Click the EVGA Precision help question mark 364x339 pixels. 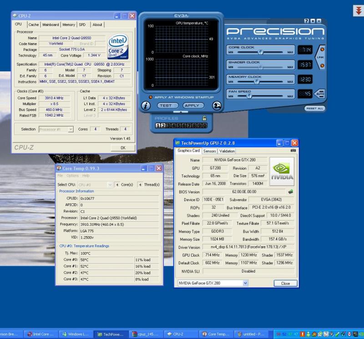306,21
